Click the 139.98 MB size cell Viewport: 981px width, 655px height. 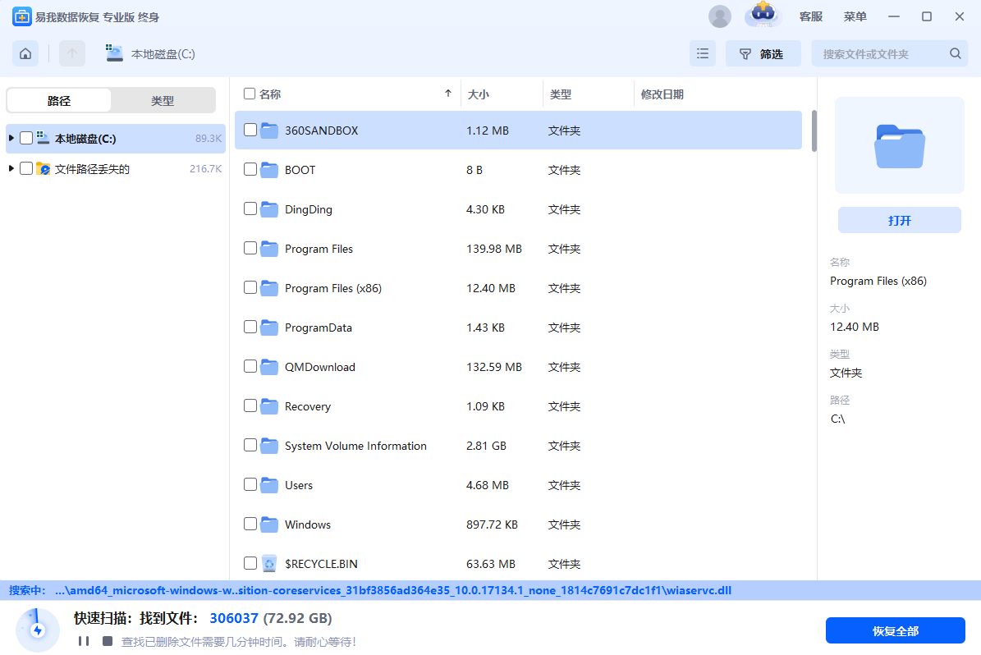(x=493, y=249)
